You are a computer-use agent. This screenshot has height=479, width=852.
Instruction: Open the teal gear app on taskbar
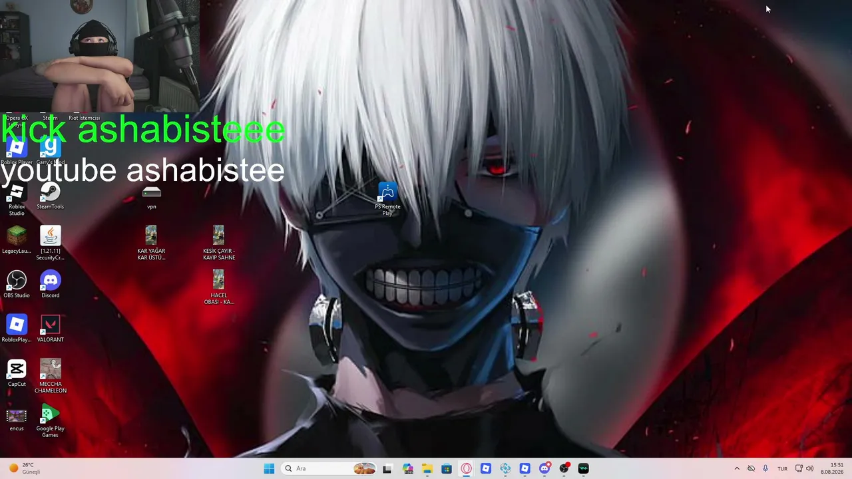coord(505,468)
